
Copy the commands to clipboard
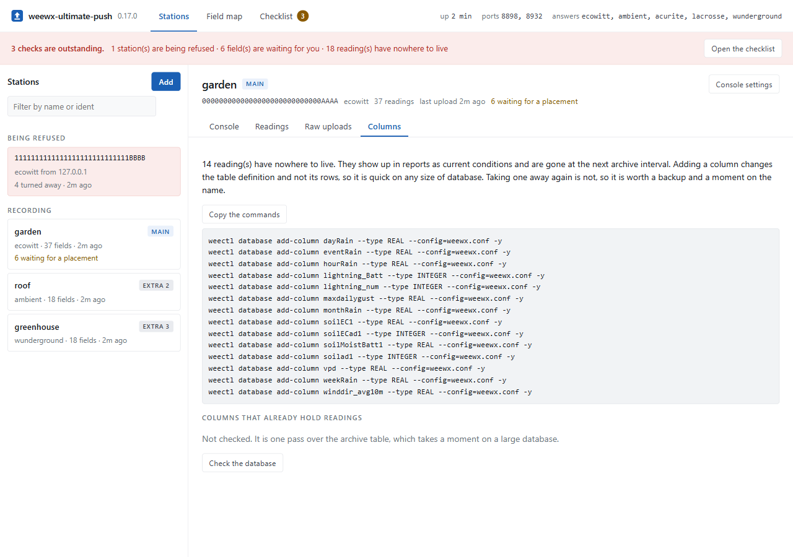click(244, 214)
